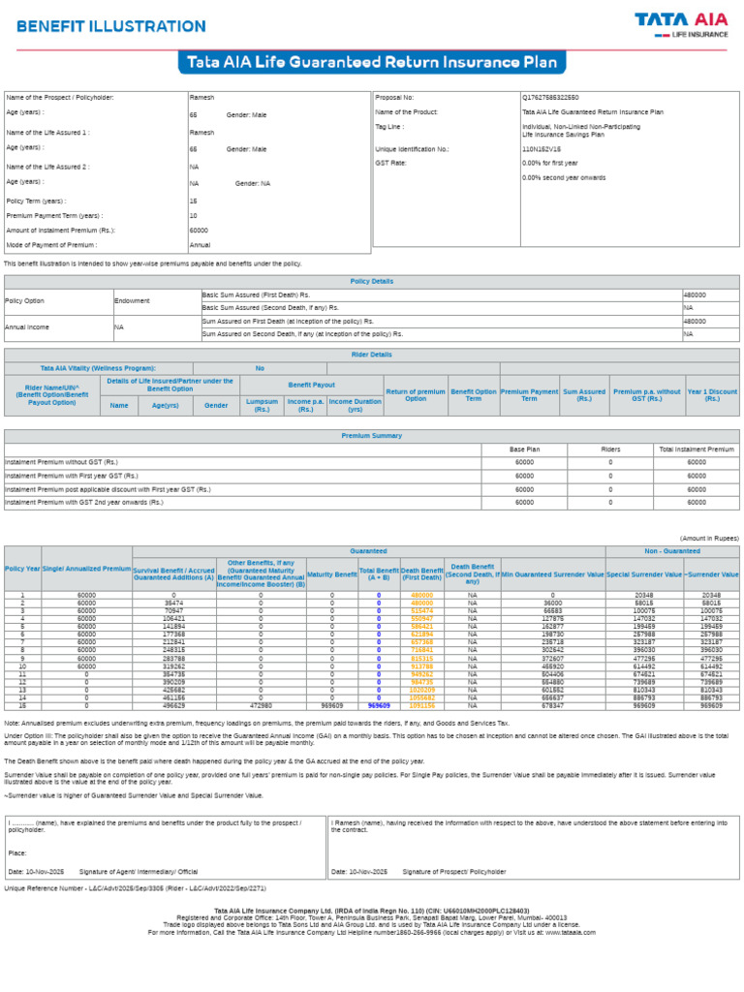The width and height of the screenshot is (744, 992).
Task: Select the Non - Guaranteed column group header
Action: click(x=672, y=551)
